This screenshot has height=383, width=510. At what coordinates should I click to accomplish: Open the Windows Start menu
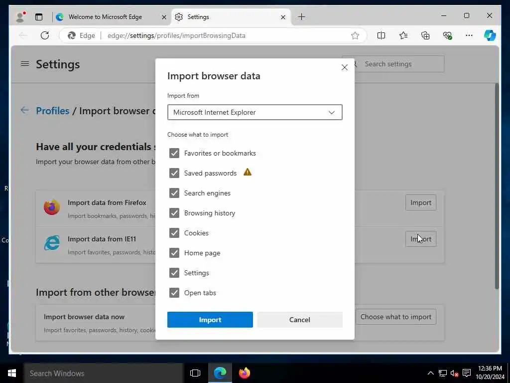tap(12, 373)
